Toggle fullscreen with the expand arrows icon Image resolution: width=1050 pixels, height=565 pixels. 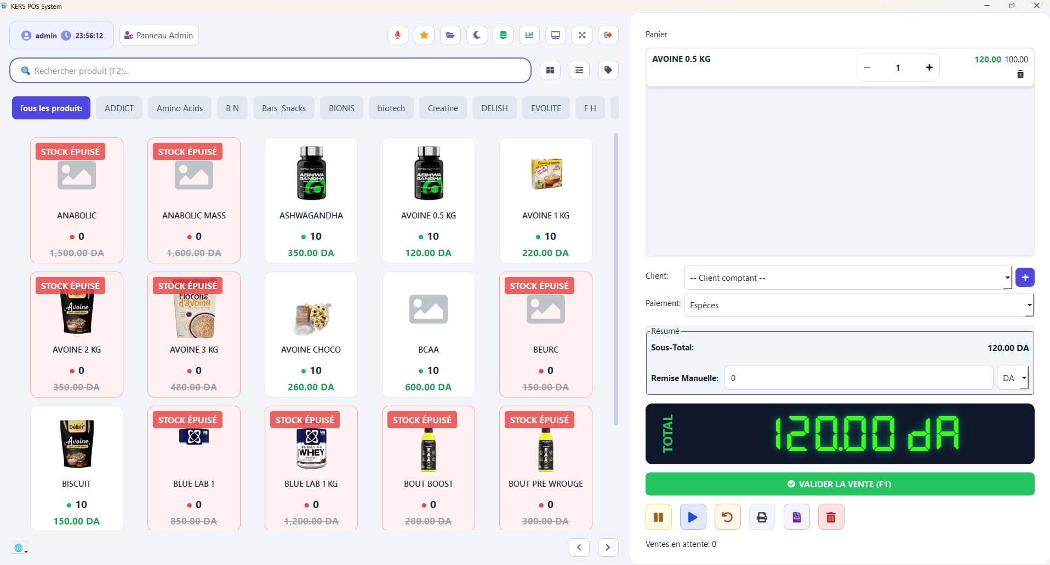click(x=581, y=35)
